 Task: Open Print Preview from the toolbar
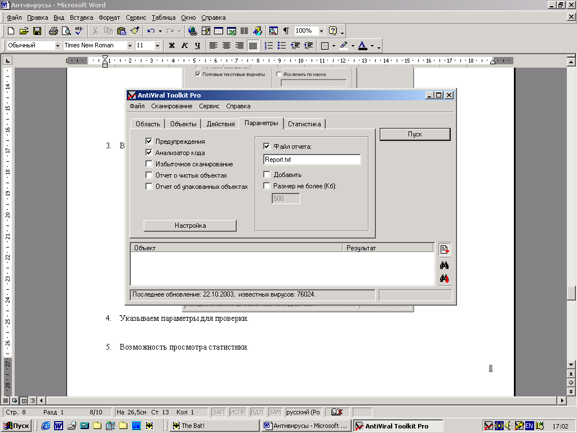coord(66,31)
